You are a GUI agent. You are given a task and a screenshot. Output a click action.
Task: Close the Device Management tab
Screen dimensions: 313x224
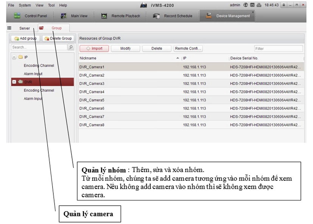click(253, 12)
